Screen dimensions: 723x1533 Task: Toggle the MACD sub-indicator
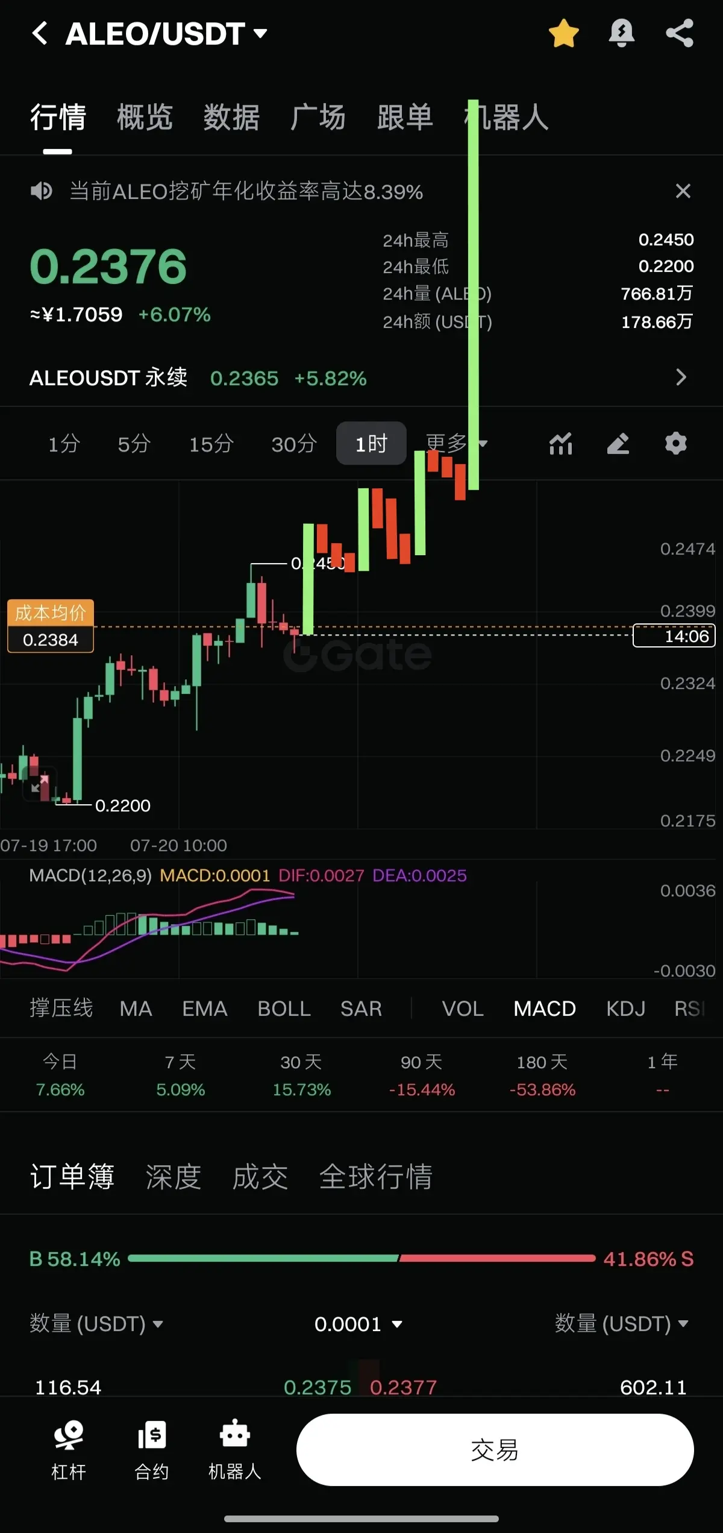(545, 1009)
